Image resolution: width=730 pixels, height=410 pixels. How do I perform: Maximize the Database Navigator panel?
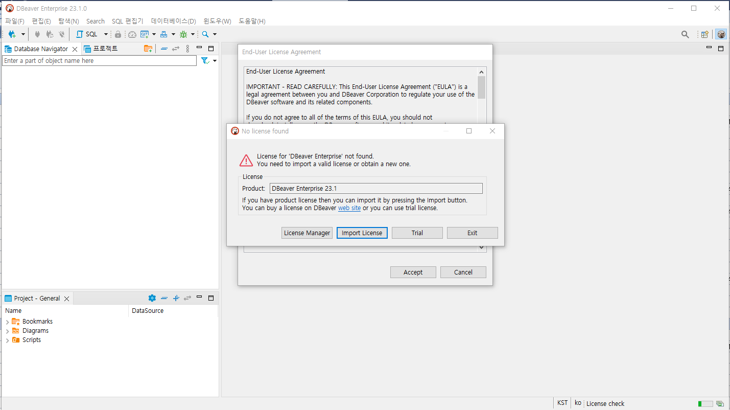click(x=211, y=49)
